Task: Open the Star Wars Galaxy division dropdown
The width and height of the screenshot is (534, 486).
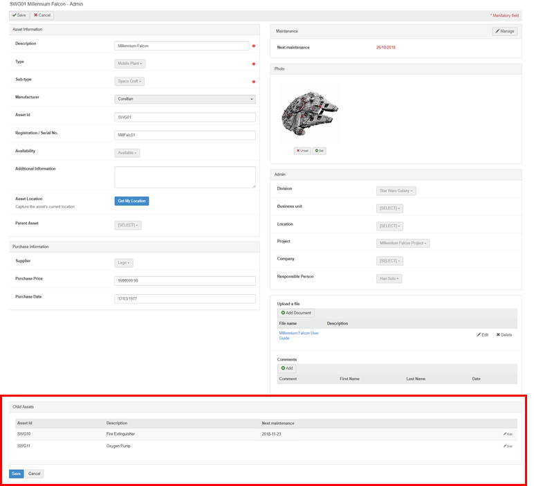Action: pyautogui.click(x=396, y=190)
